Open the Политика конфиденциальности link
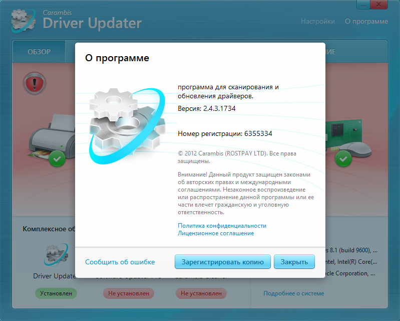Screen dimensions: 400x321 tap(222, 226)
